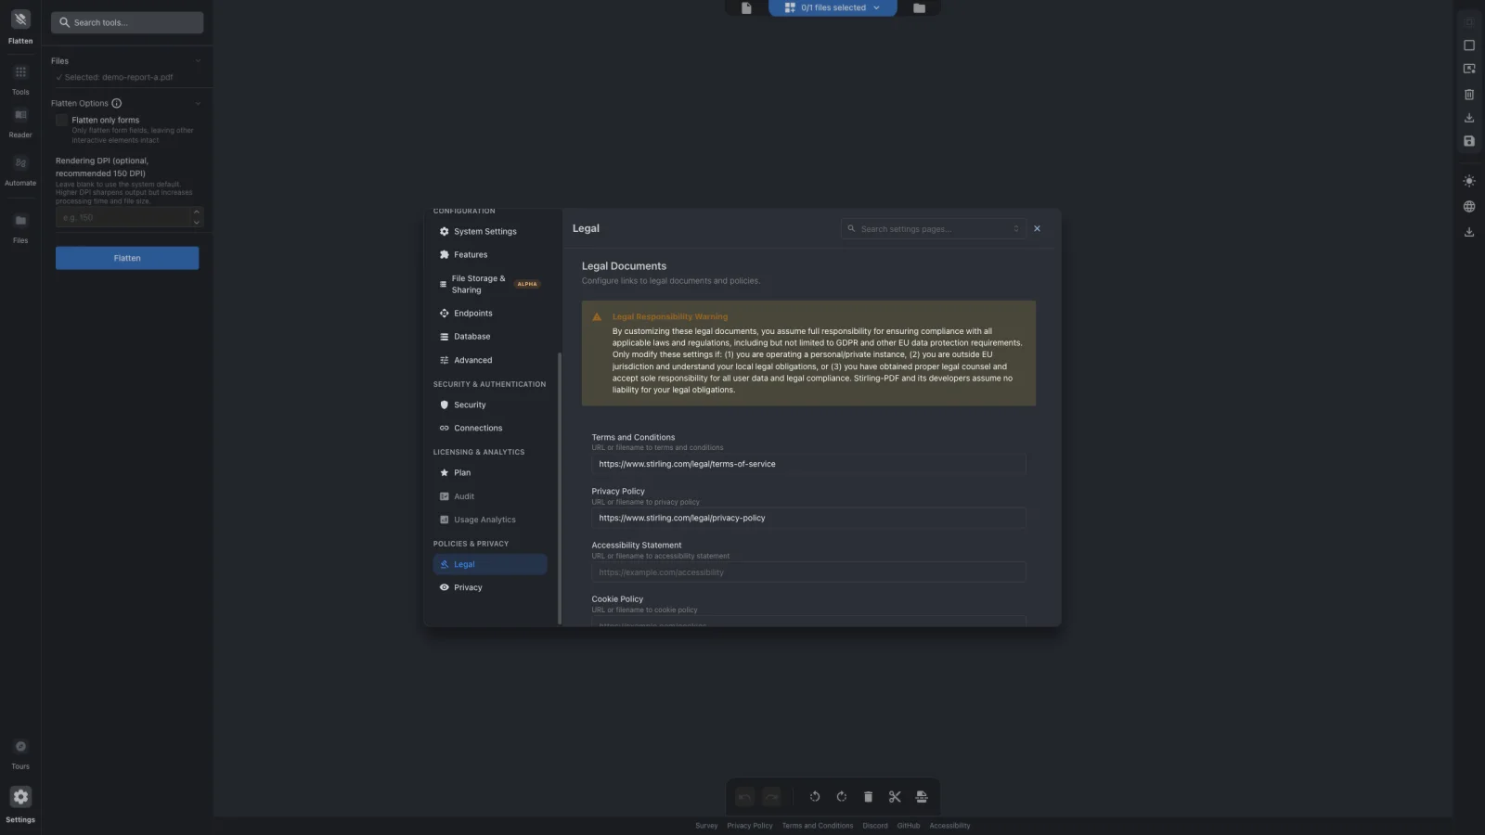Viewport: 1485px width, 835px height.
Task: Select Endpoints in settings sidebar
Action: tap(490, 314)
